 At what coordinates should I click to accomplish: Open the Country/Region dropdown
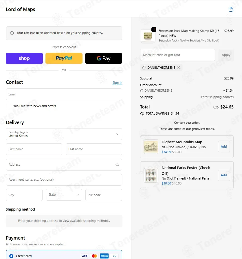(x=64, y=134)
